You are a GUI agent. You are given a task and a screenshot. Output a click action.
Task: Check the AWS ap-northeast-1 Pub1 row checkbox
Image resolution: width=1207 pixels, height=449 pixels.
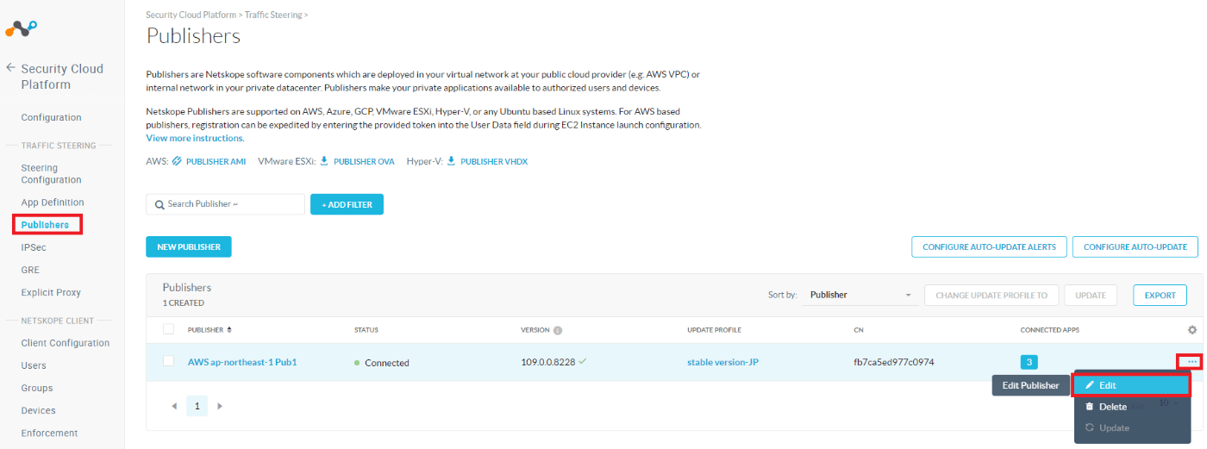click(x=169, y=361)
